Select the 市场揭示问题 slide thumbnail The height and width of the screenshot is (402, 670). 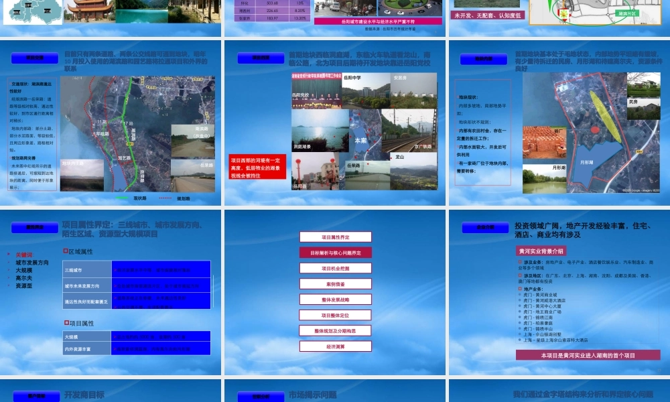pos(335,391)
